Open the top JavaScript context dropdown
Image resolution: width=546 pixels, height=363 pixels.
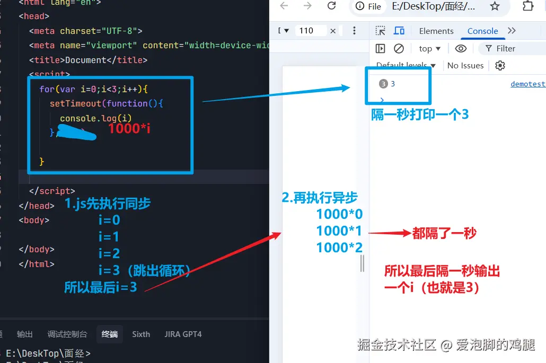coord(430,48)
